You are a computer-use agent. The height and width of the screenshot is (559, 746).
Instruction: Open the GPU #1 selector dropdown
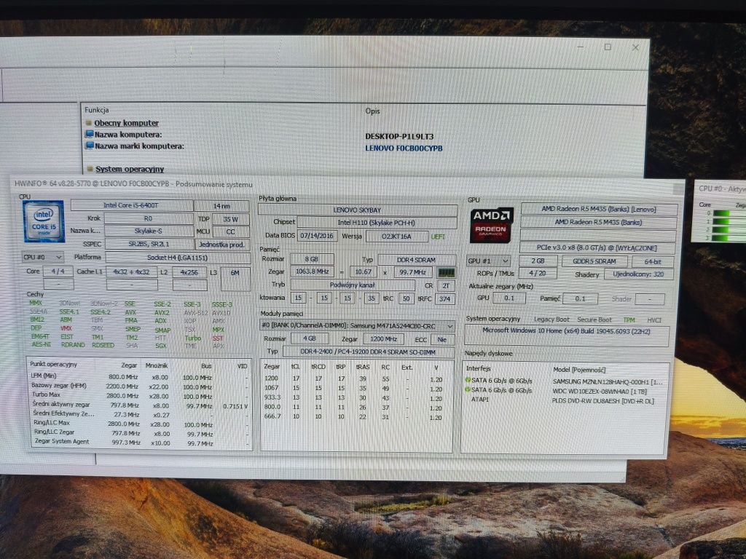point(489,261)
